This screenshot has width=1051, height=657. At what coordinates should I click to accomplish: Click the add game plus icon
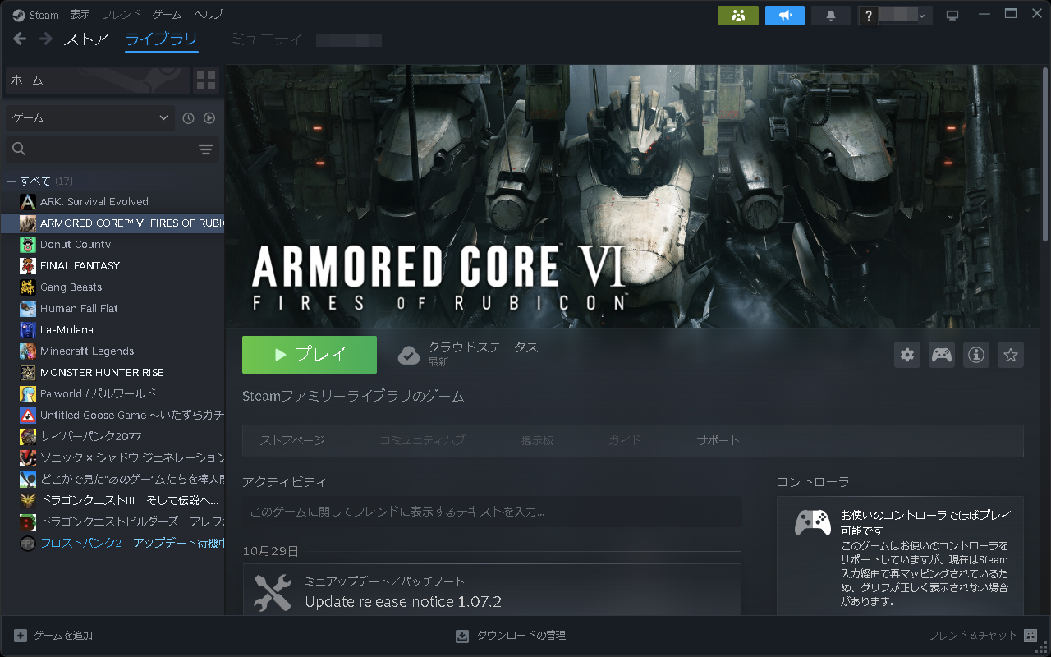click(x=21, y=636)
